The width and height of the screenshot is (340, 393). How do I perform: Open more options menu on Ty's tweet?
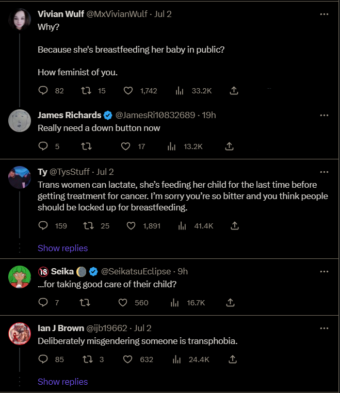click(324, 172)
